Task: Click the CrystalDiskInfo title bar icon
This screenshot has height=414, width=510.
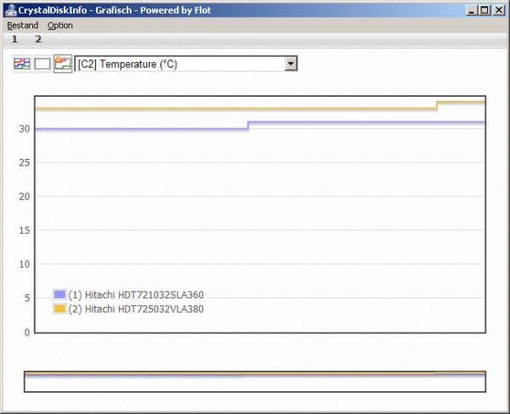Action: coord(9,9)
